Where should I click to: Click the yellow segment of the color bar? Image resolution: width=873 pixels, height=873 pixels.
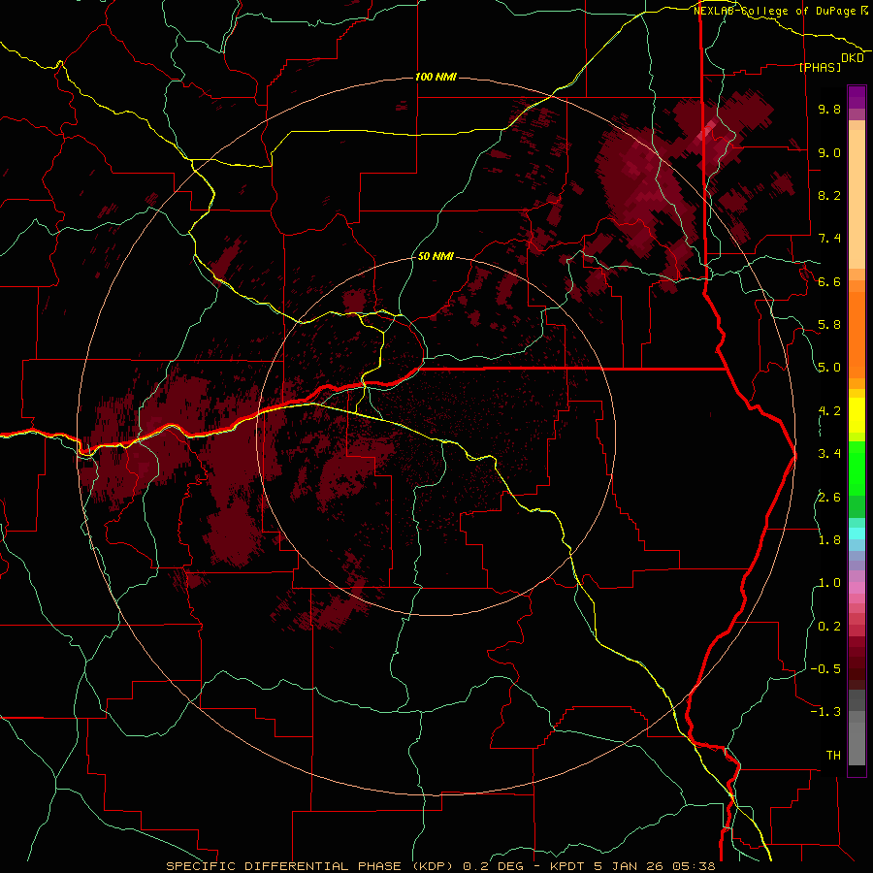click(x=857, y=415)
